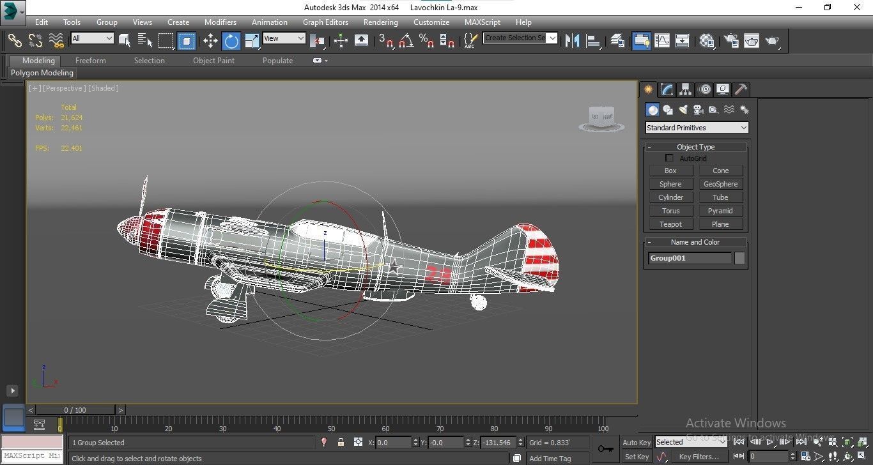Screen dimensions: 873x465
Task: Click Edit Named Selection Sets icon
Action: pyautogui.click(x=470, y=41)
